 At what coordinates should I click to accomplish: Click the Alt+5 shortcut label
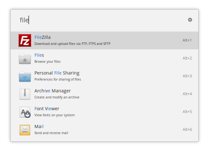pos(187,111)
